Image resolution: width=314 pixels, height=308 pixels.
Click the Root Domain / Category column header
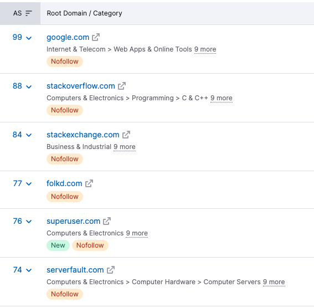pyautogui.click(x=84, y=13)
